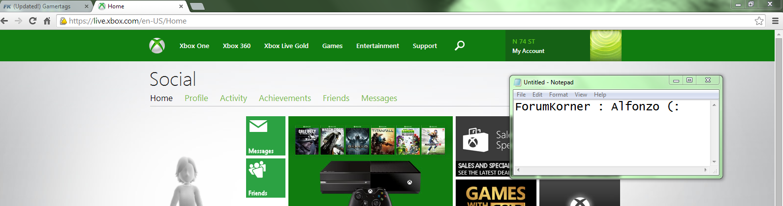This screenshot has width=783, height=206.
Task: Go back with the browser back arrow
Action: point(4,21)
